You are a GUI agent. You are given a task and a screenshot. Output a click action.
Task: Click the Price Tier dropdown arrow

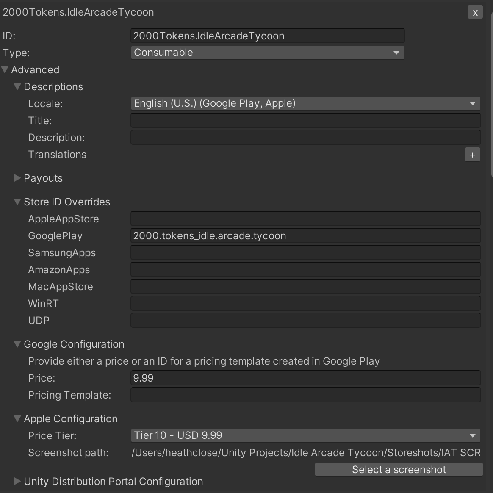(473, 435)
